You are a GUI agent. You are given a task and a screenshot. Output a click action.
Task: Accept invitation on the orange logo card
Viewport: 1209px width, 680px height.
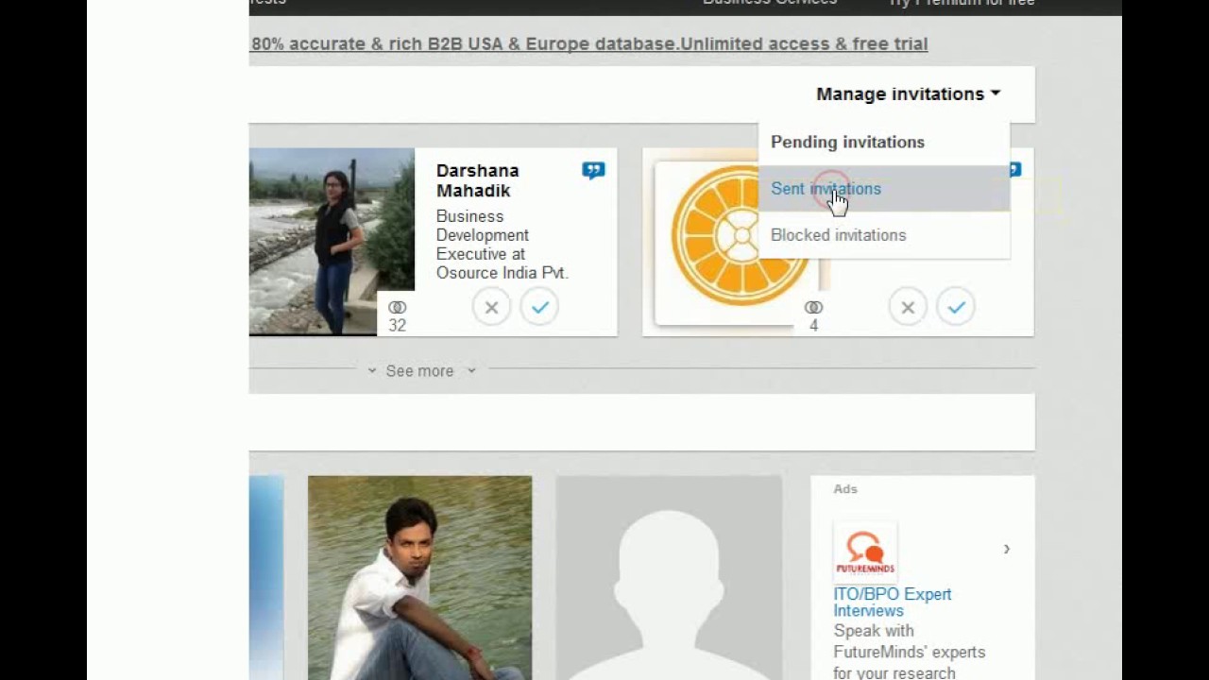(956, 307)
